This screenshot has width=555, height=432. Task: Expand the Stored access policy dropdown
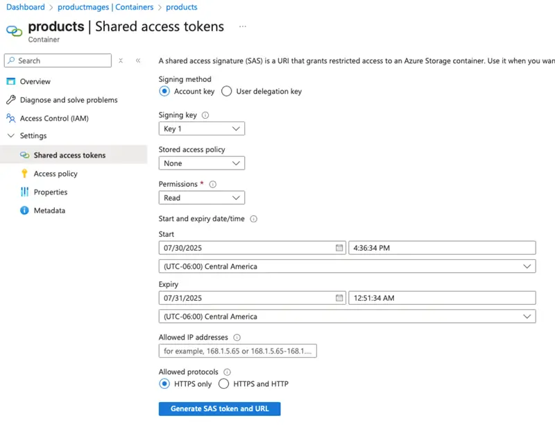point(201,163)
